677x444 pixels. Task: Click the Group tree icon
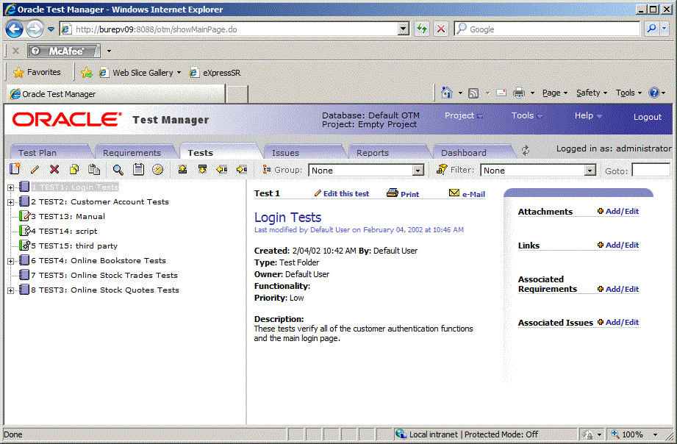(x=267, y=169)
